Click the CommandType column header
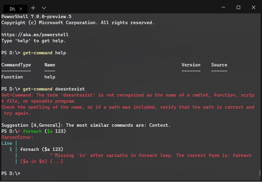The width and height of the screenshot is (262, 182). (16, 65)
